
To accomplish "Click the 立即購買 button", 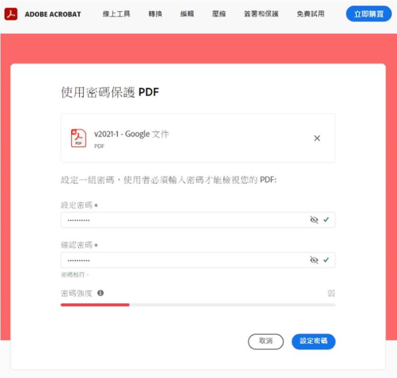I will pos(369,14).
